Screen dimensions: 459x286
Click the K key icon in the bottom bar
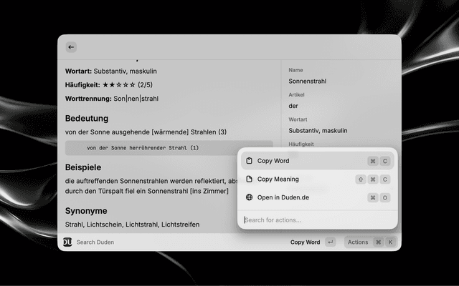point(390,242)
